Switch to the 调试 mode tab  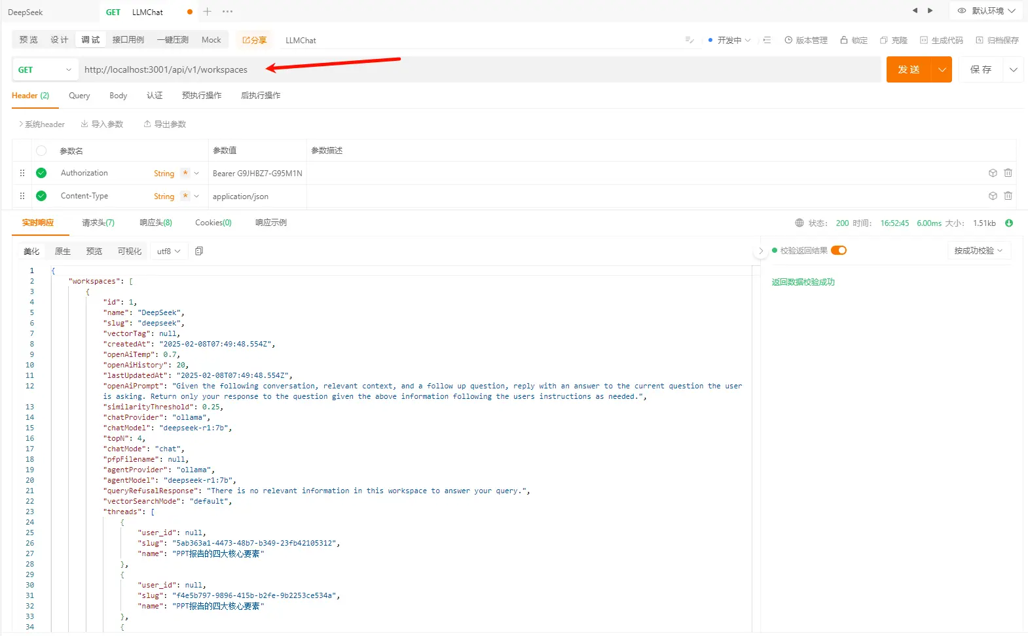click(90, 40)
